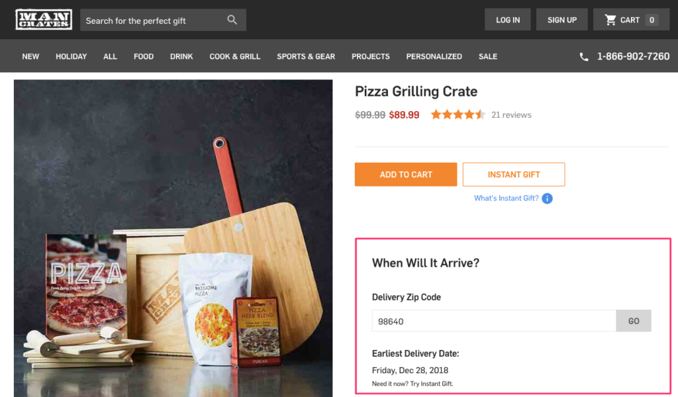Click the INSTANT GIFT button
This screenshot has width=678, height=397.
pyautogui.click(x=513, y=174)
